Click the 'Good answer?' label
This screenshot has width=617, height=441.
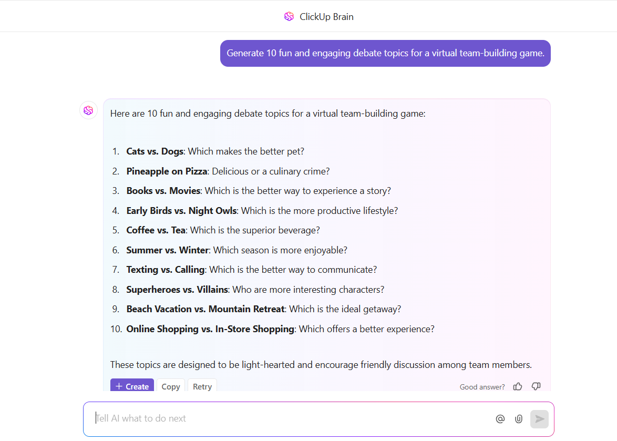(482, 387)
